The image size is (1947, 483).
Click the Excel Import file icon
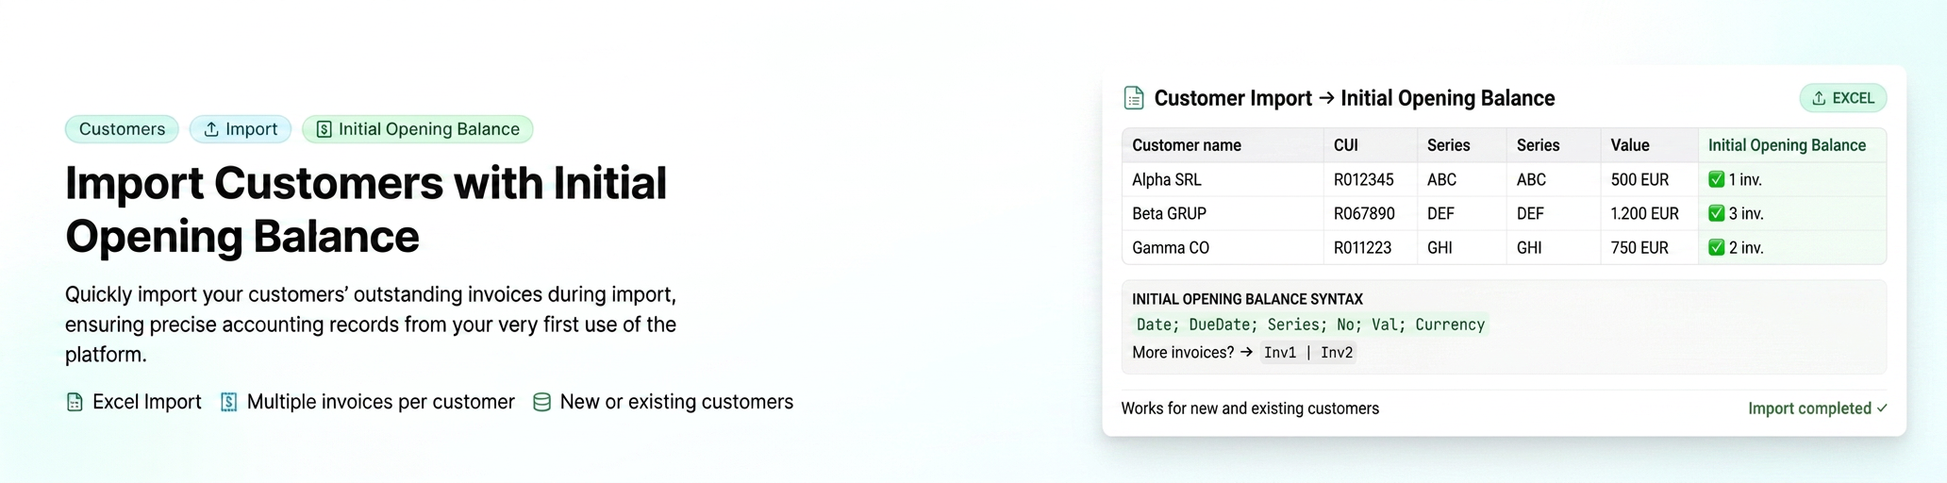pos(75,402)
